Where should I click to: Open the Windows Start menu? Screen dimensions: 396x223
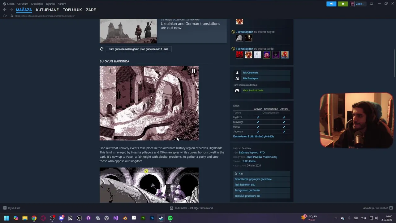6,218
